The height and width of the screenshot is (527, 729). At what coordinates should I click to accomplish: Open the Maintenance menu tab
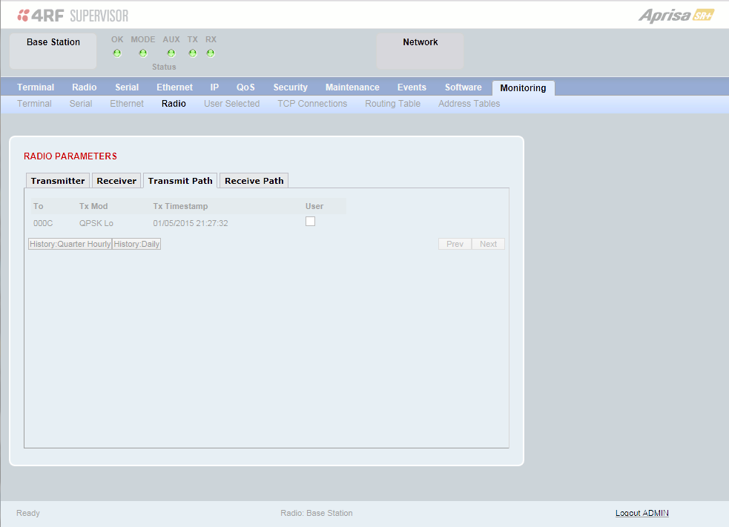point(352,87)
